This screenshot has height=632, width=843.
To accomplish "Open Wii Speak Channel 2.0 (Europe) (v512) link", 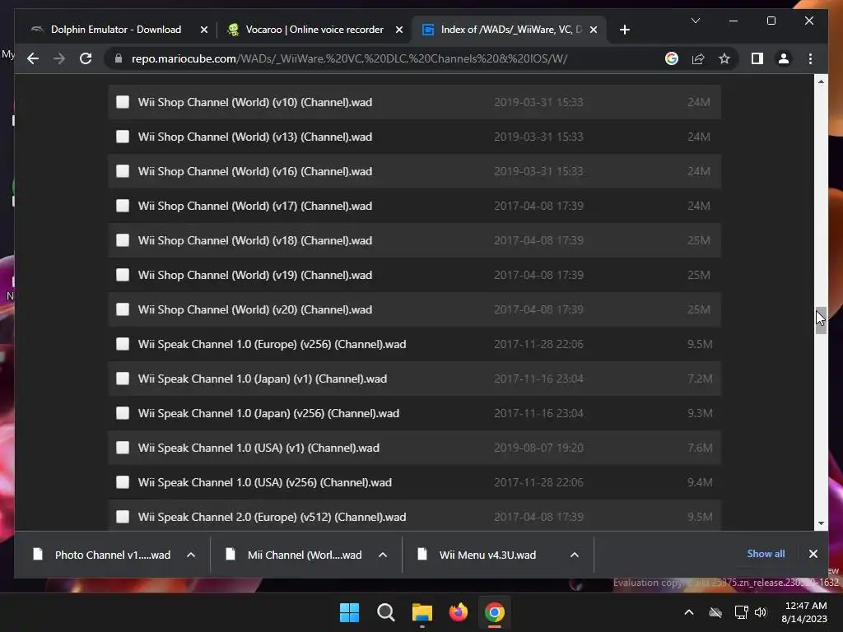I will (x=272, y=517).
